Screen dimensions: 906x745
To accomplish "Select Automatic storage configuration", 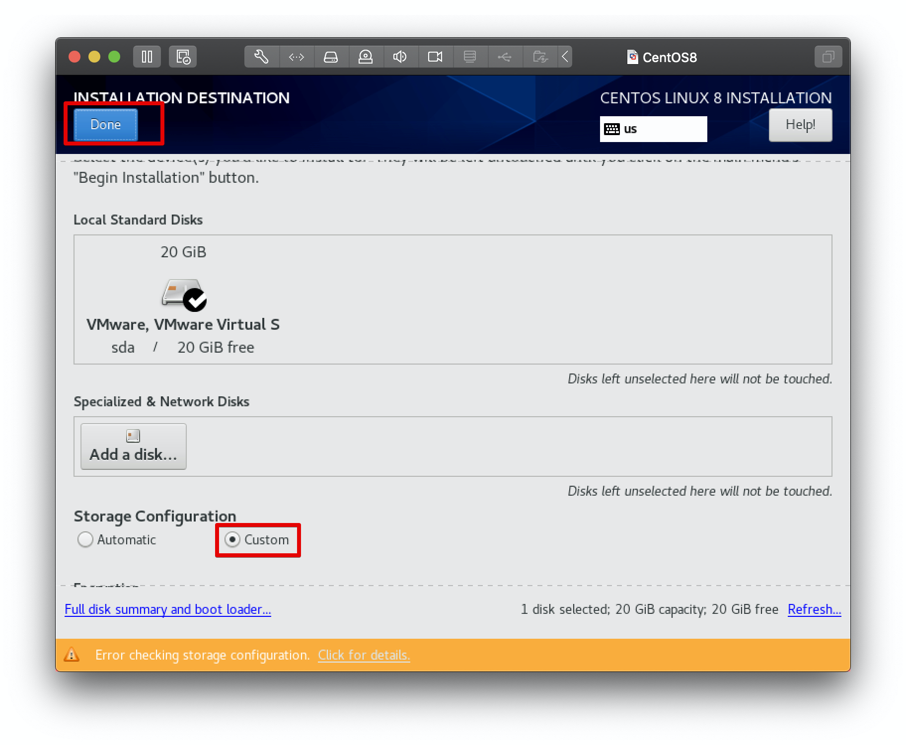I will [117, 539].
